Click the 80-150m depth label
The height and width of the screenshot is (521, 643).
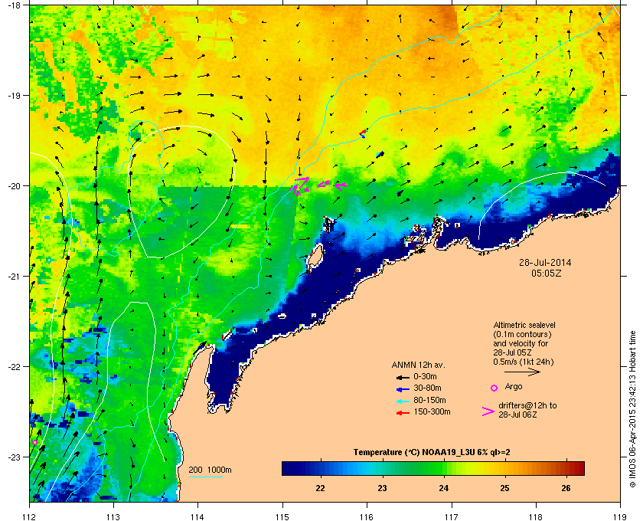click(x=429, y=400)
